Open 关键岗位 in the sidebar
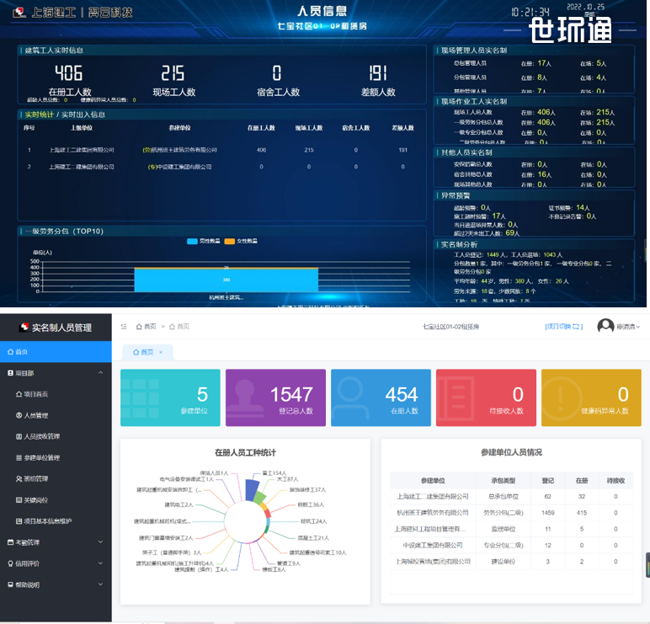Screen dimensions: 650x624 36,499
